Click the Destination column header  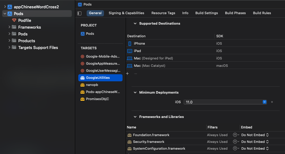coord(136,36)
